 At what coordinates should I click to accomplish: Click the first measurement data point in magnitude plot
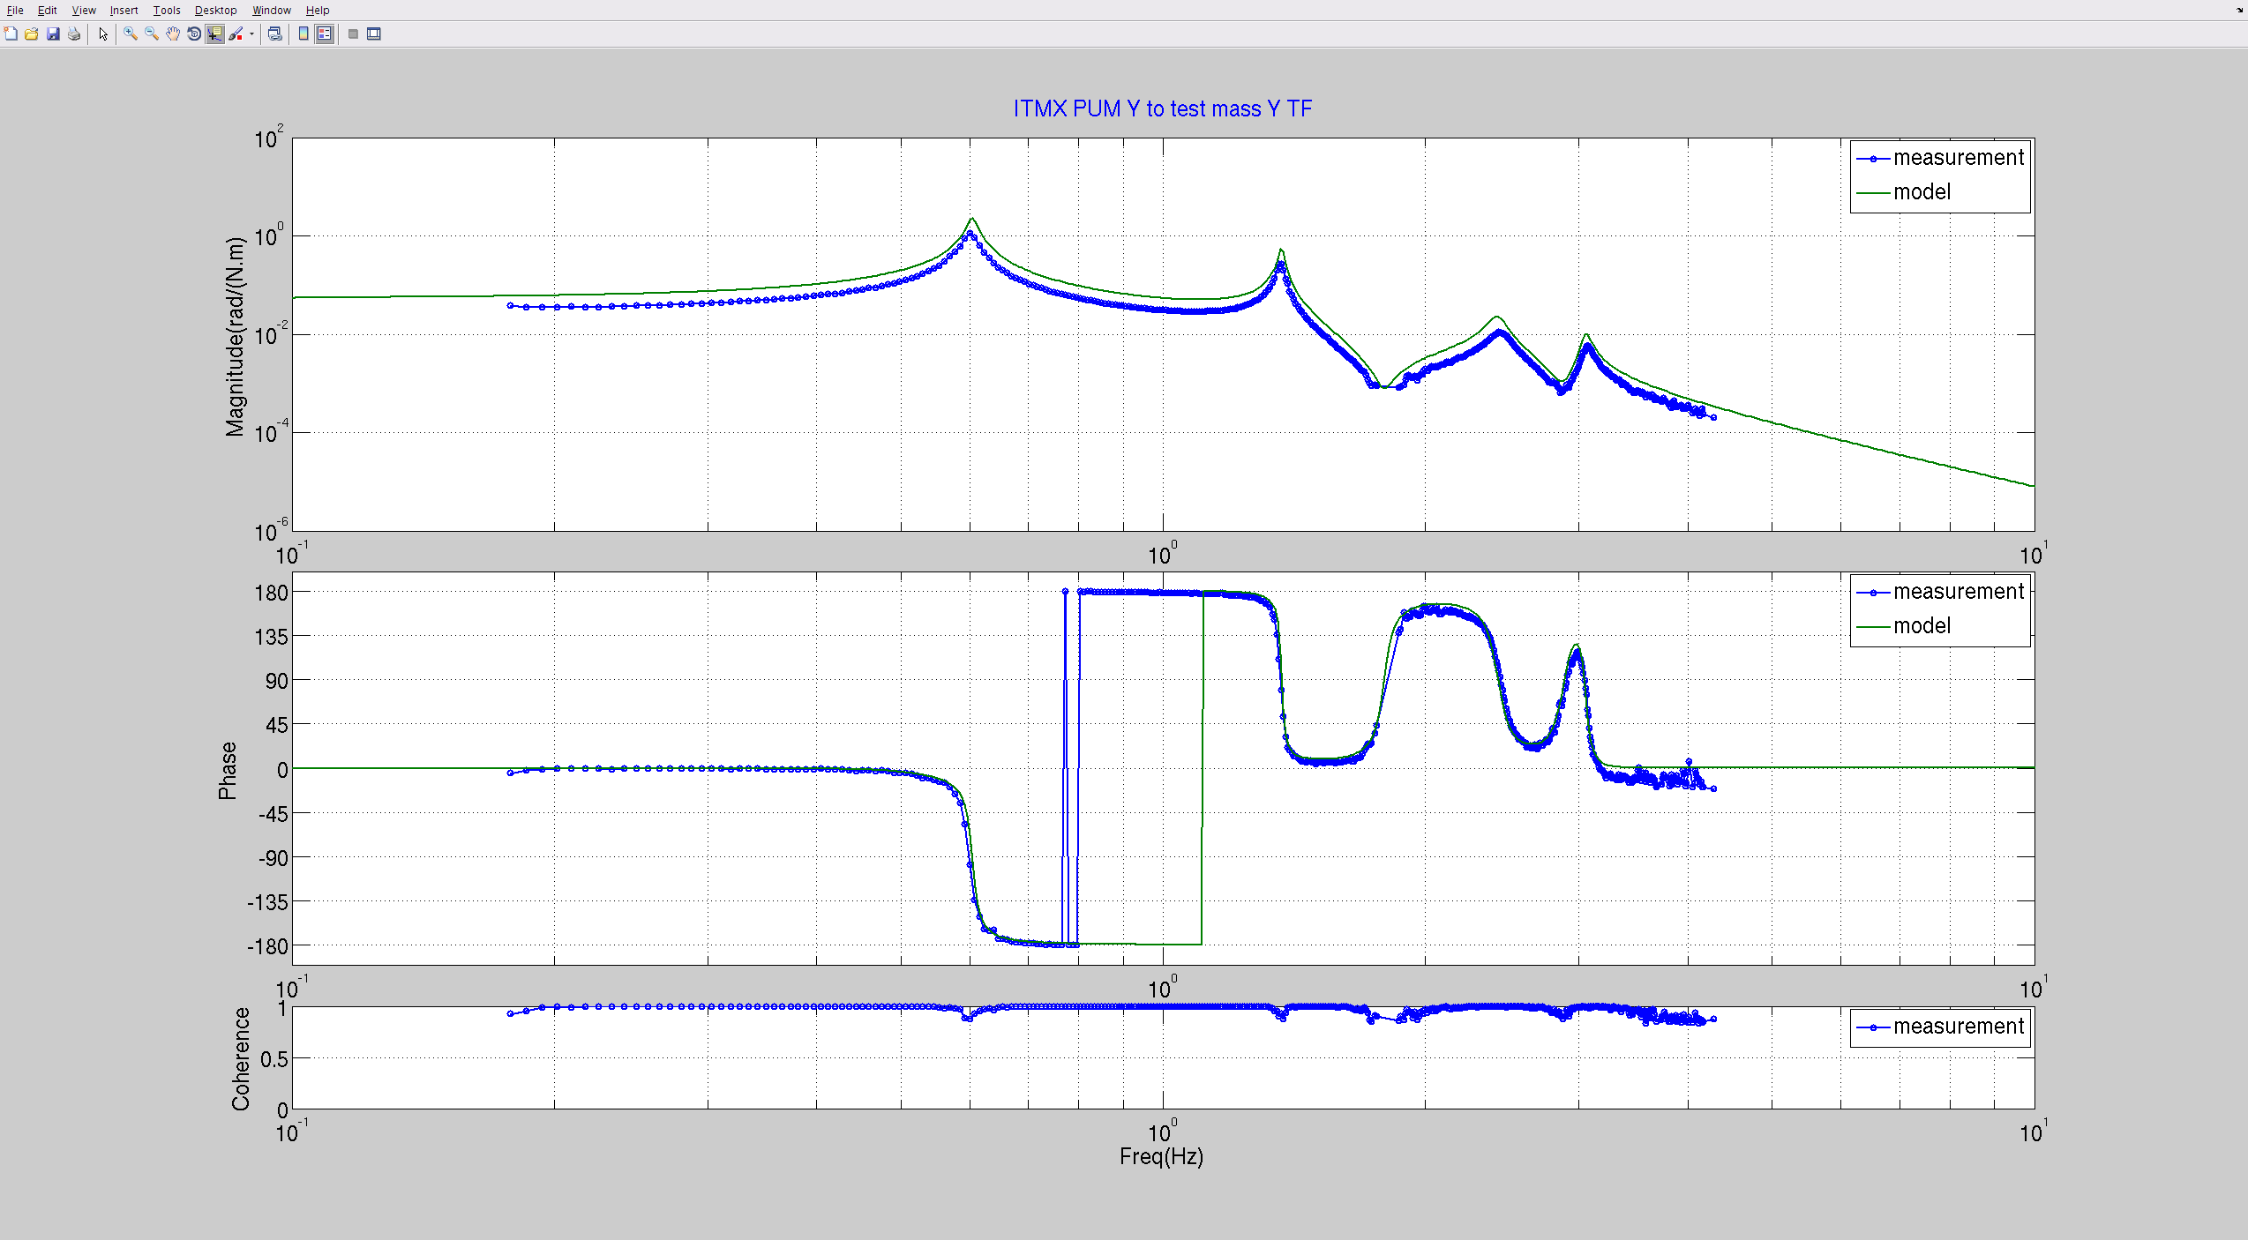coord(510,306)
